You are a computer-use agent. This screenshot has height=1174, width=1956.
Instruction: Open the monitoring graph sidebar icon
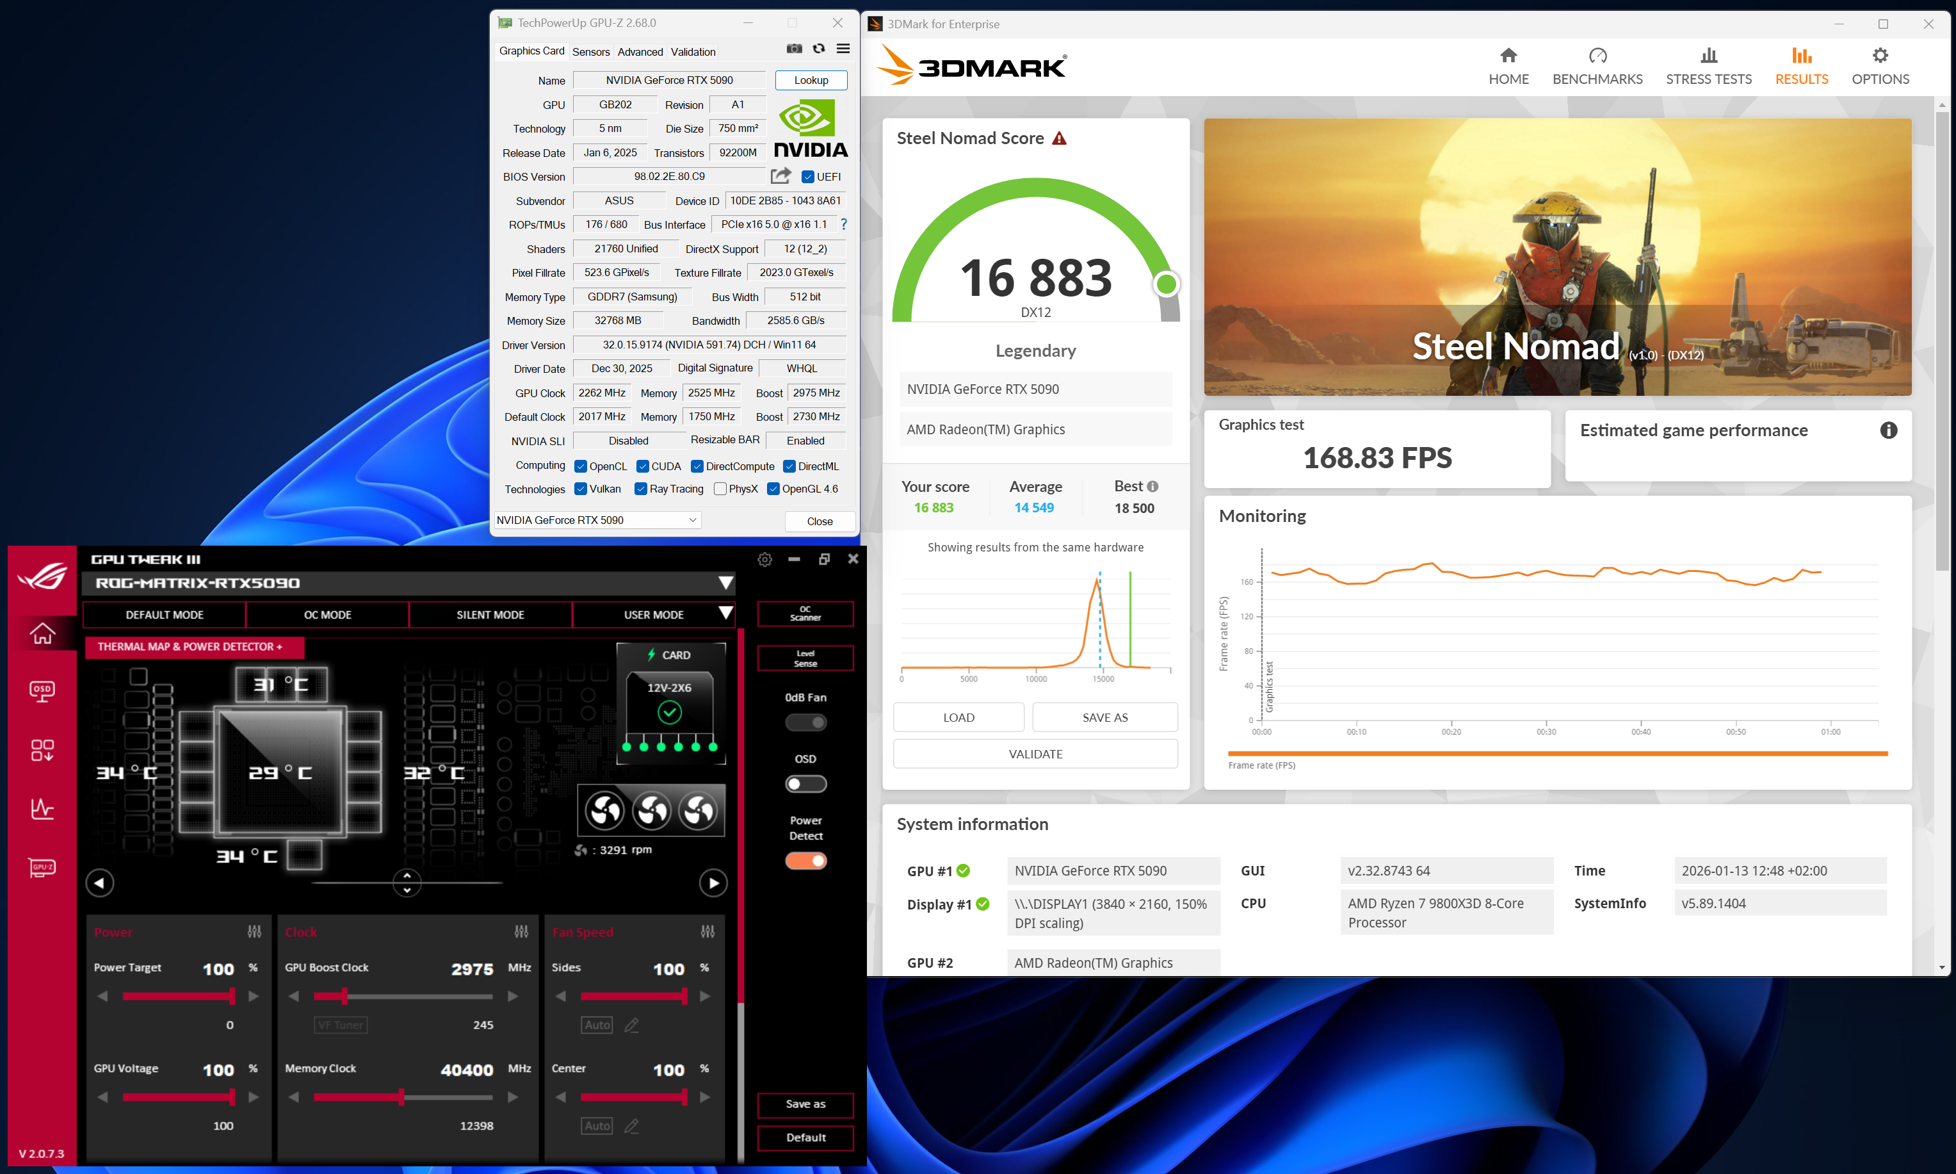click(x=42, y=808)
